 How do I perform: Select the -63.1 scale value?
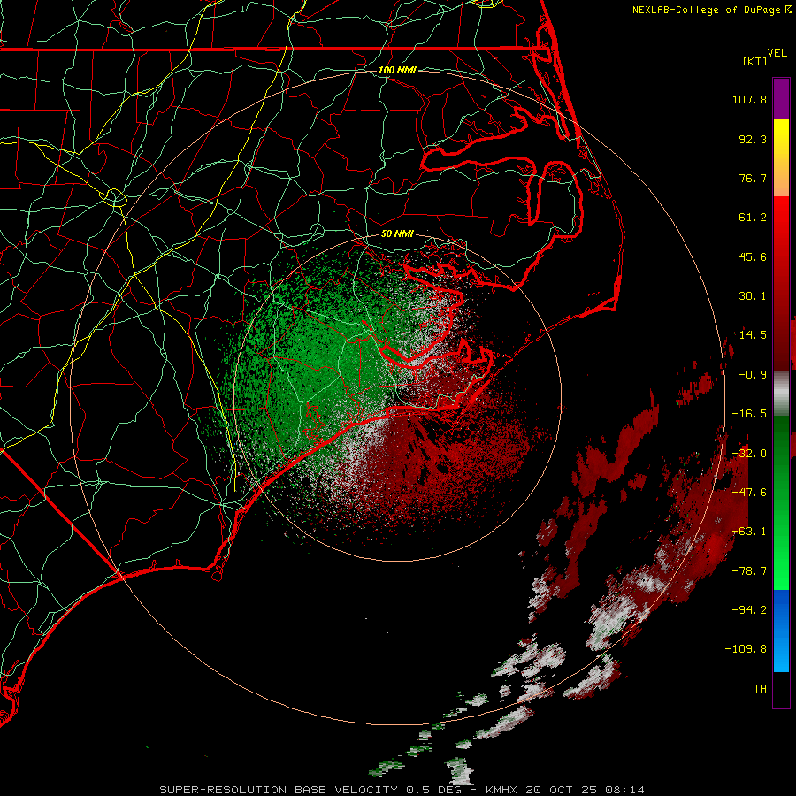click(749, 532)
